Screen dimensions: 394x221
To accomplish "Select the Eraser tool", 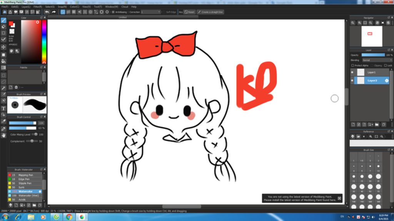I will [3, 26].
